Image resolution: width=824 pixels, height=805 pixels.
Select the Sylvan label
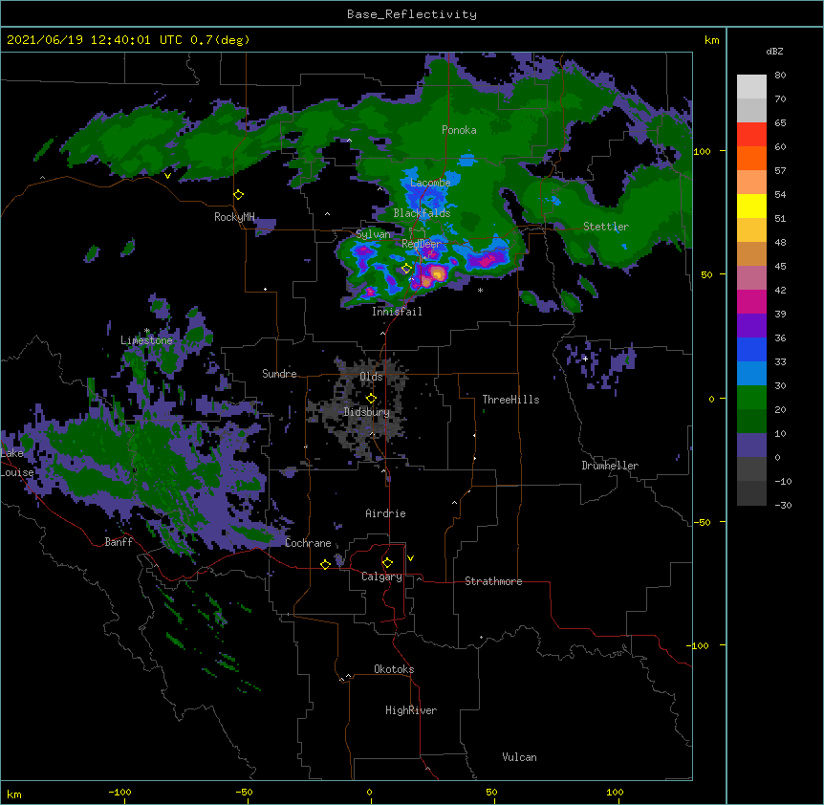(x=373, y=234)
